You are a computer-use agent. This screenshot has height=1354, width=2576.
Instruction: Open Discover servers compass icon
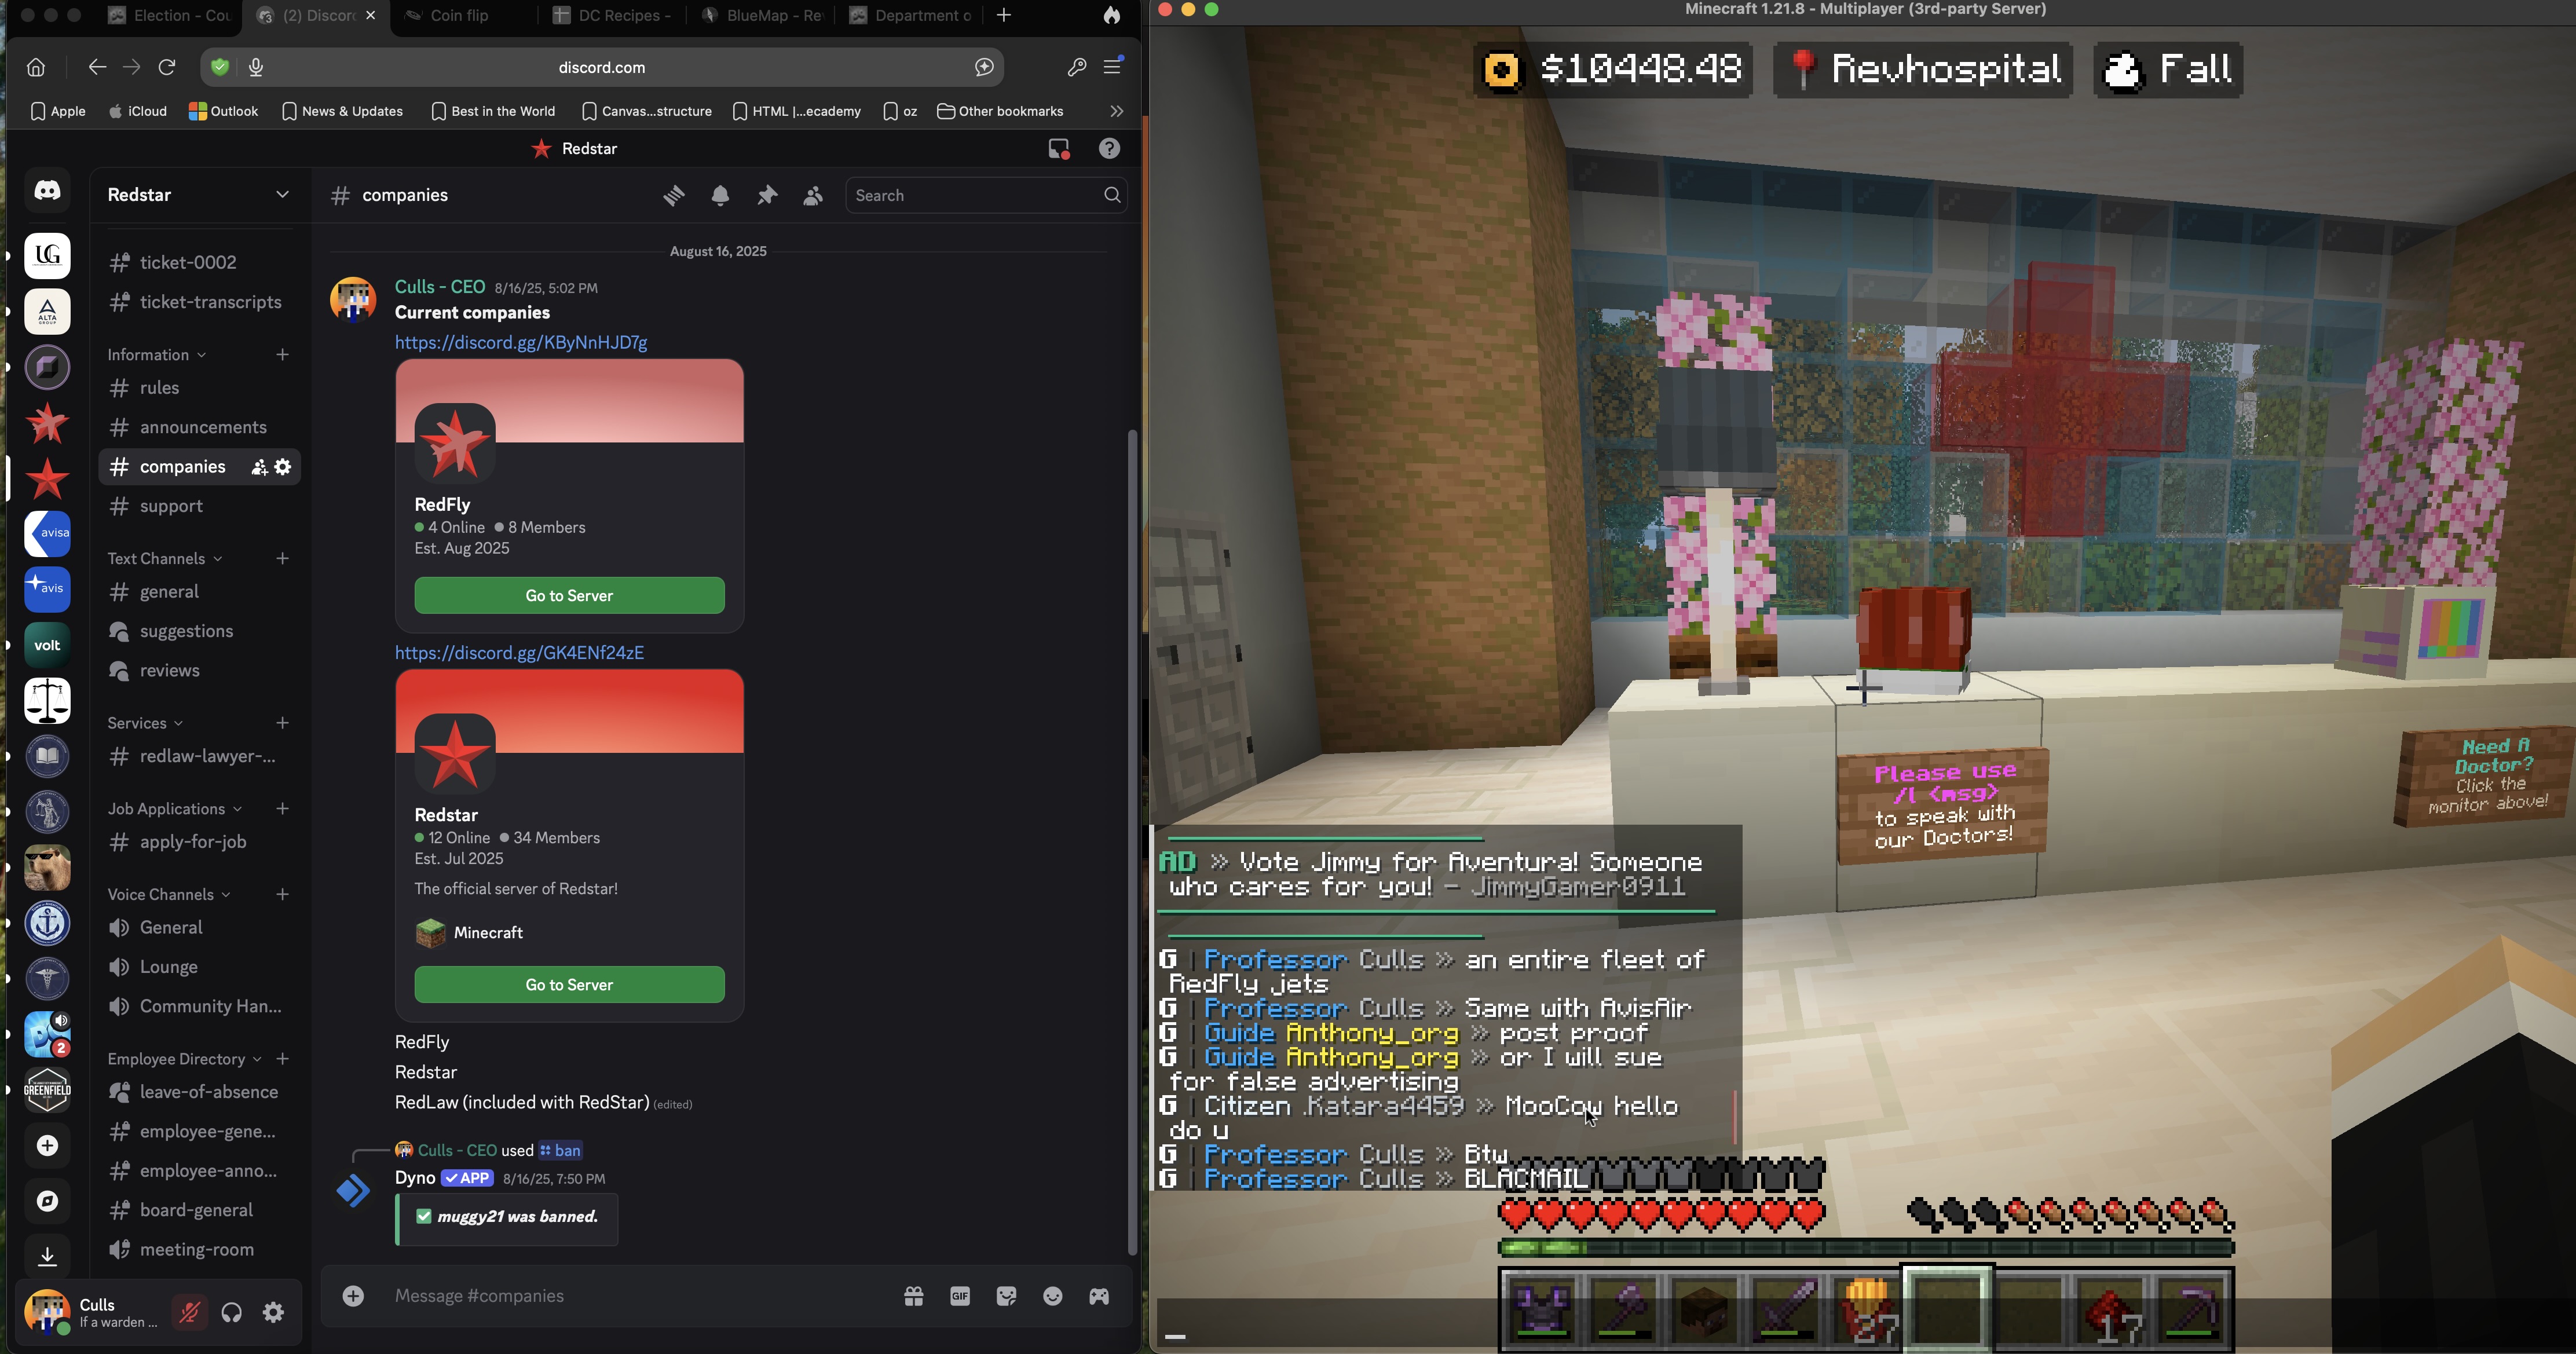47,1201
